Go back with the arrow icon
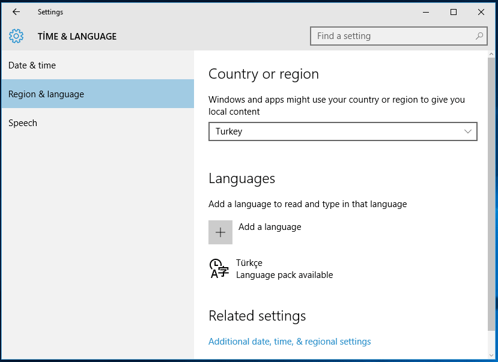 (16, 12)
